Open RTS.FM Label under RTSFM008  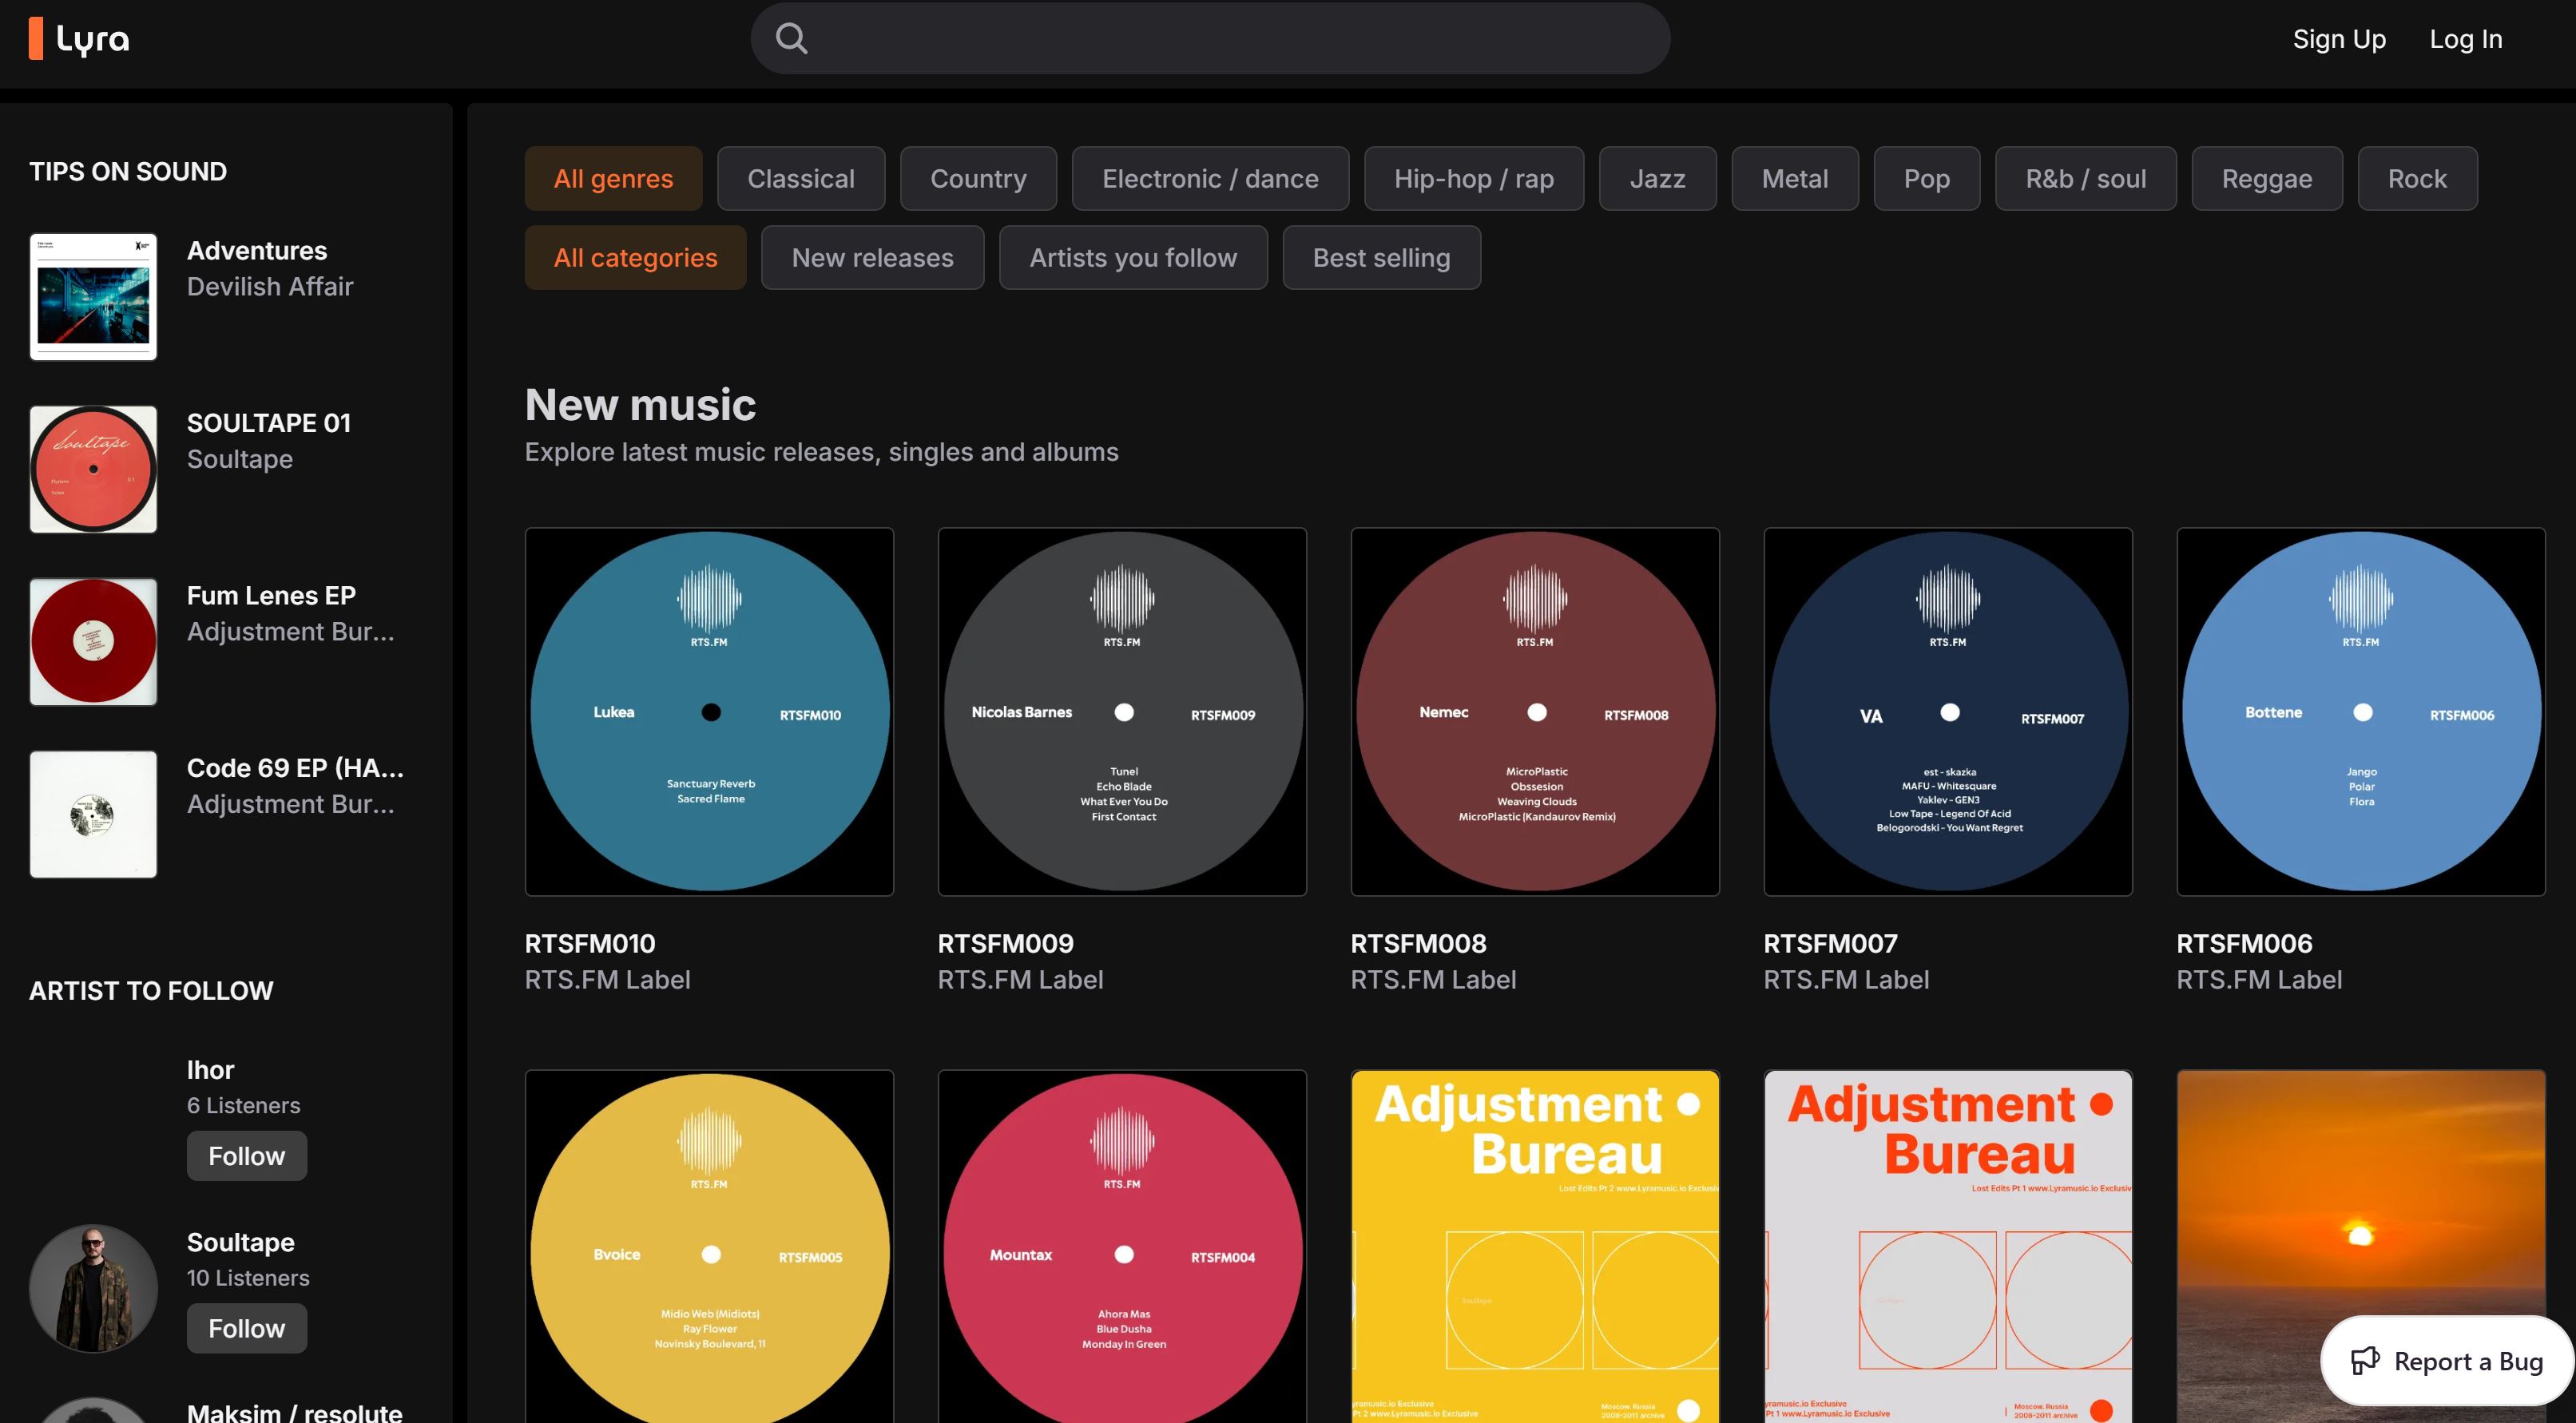click(x=1433, y=980)
